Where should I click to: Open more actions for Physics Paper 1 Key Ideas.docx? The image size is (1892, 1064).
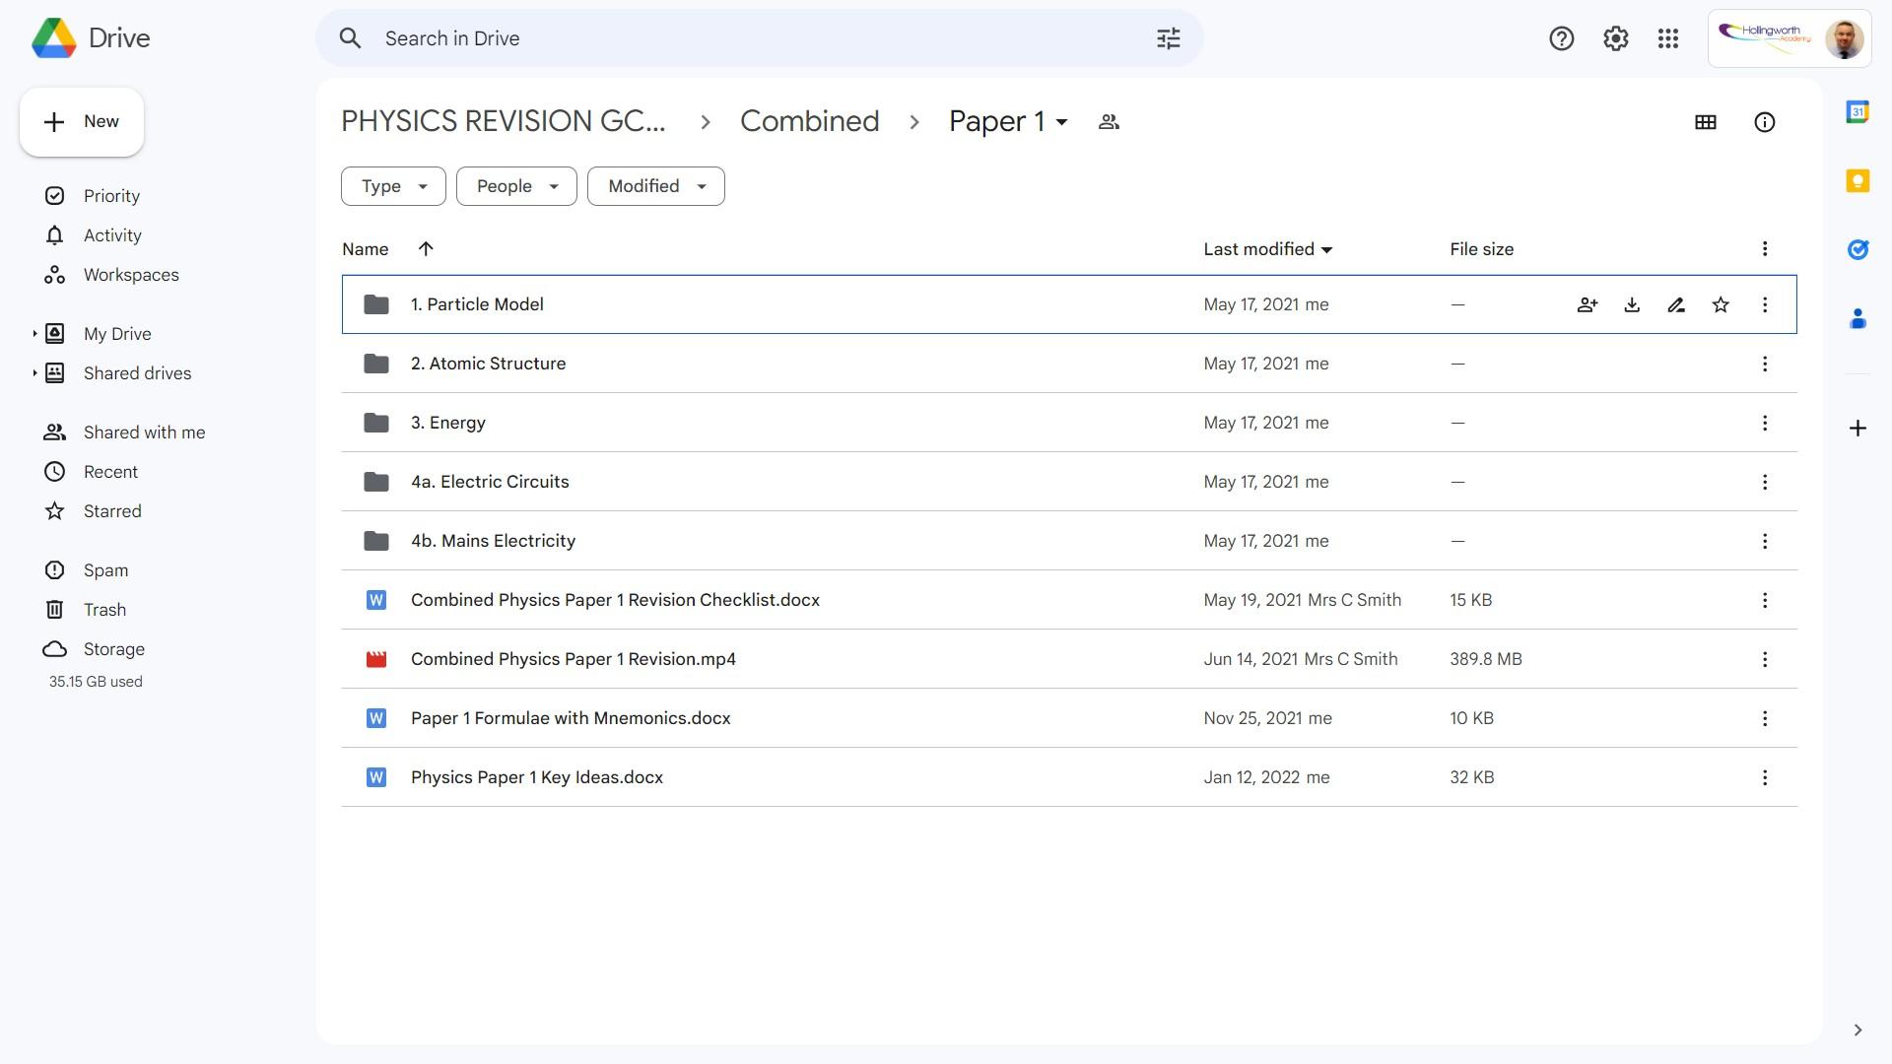pos(1764,777)
